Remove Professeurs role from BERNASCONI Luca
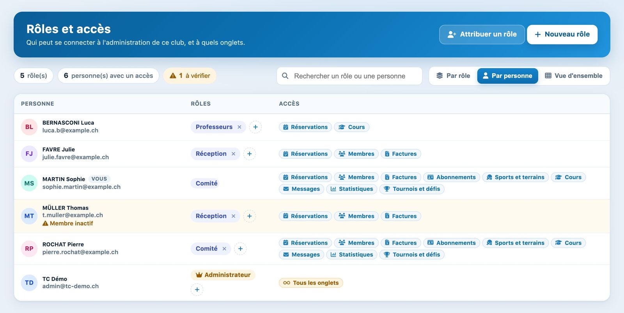 (239, 127)
